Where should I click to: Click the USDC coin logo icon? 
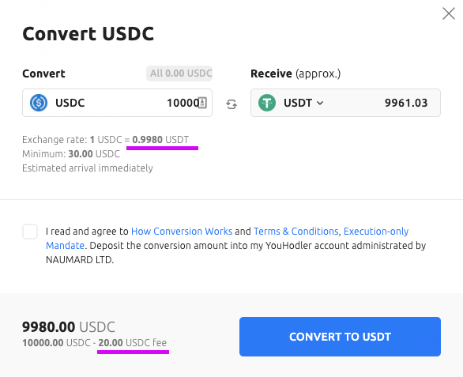click(x=39, y=103)
